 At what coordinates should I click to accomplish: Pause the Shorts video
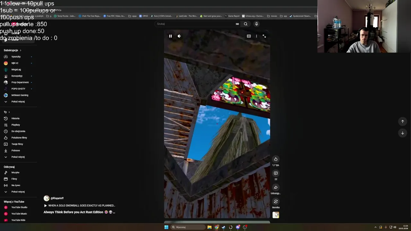click(x=171, y=36)
